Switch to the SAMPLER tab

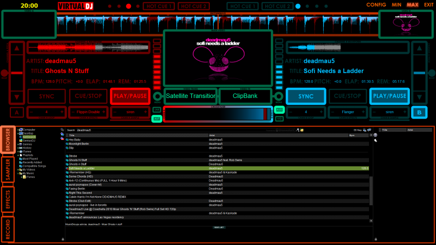pos(8,170)
